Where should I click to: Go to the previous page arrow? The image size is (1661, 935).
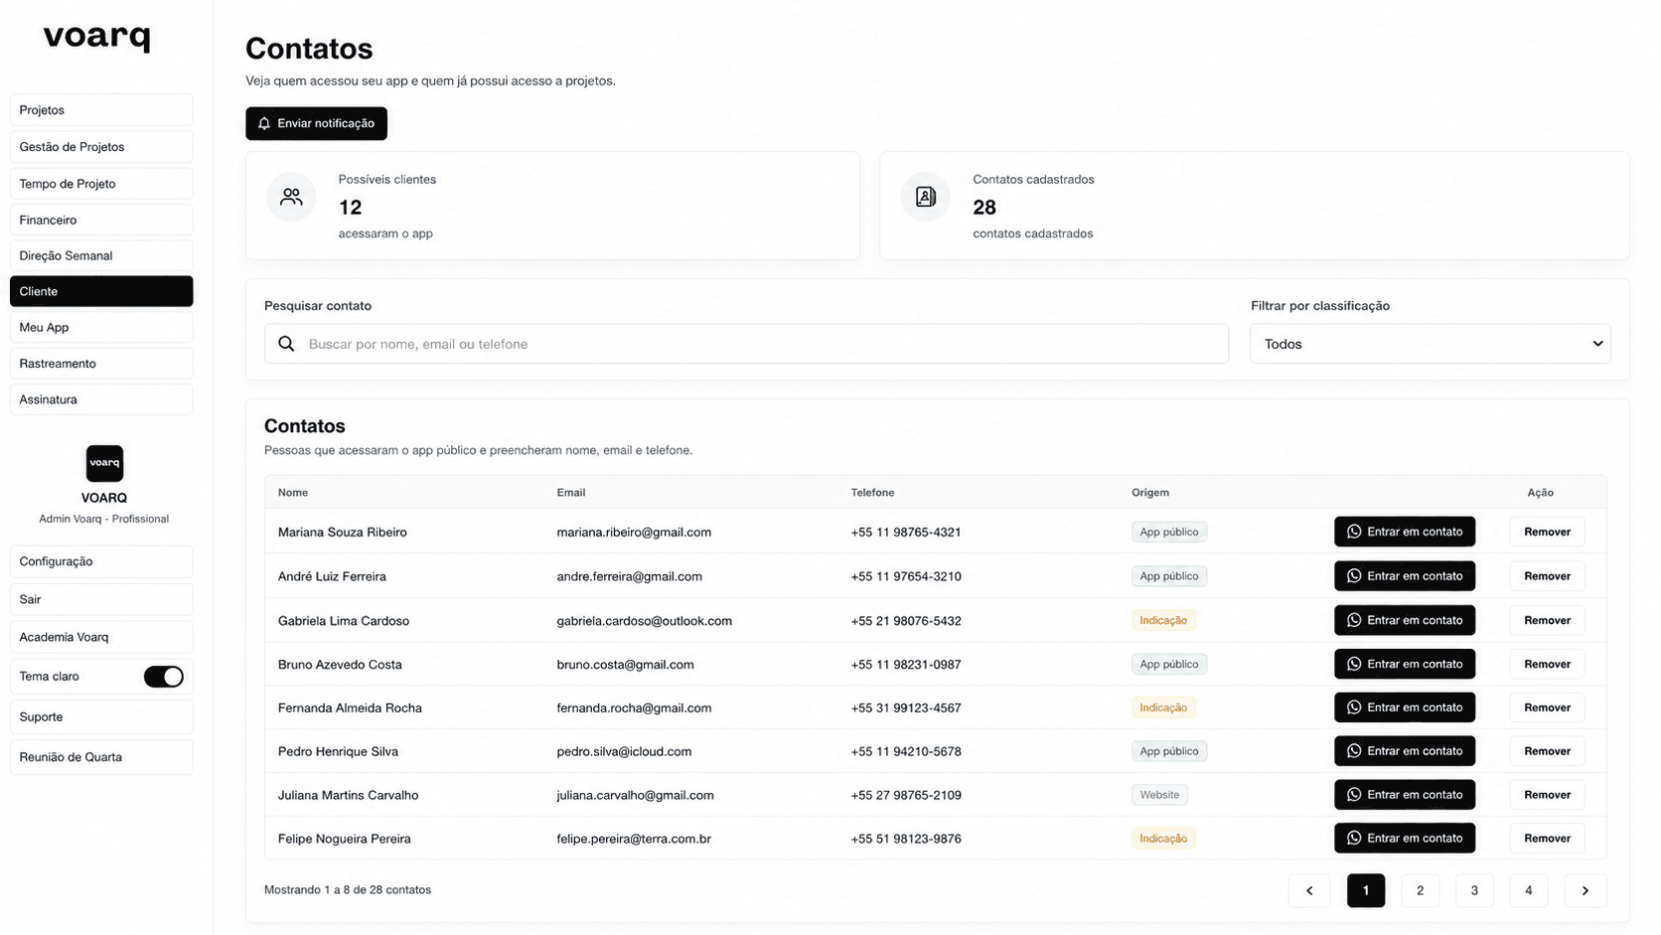tap(1309, 890)
